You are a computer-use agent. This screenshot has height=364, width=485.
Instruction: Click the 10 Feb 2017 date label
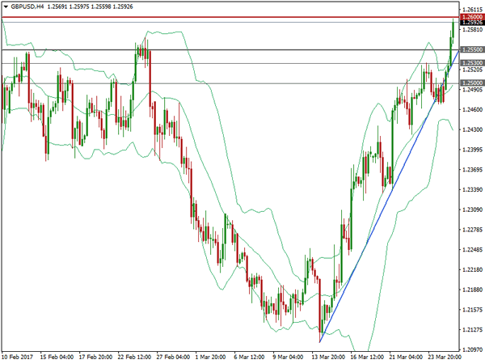click(17, 358)
